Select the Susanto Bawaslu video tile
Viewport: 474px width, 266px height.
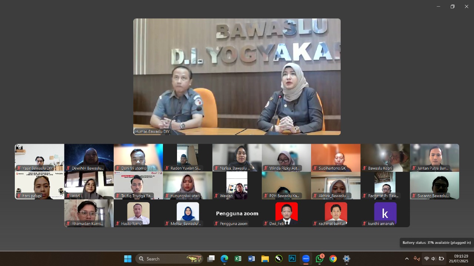(434, 185)
